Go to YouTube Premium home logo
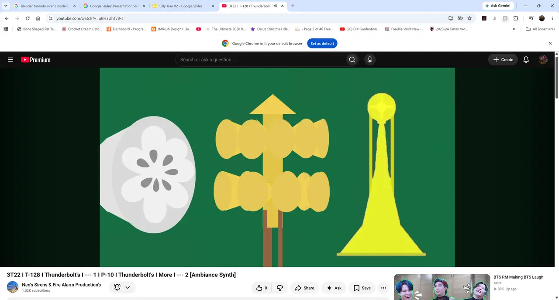This screenshot has width=559, height=300. [x=36, y=60]
